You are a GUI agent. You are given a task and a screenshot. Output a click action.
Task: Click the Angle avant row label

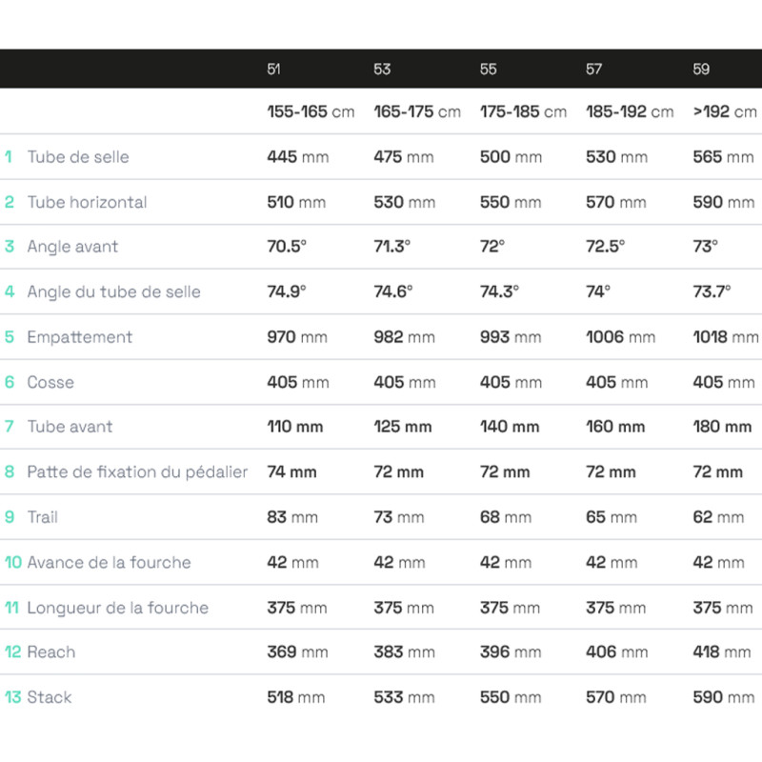click(72, 247)
